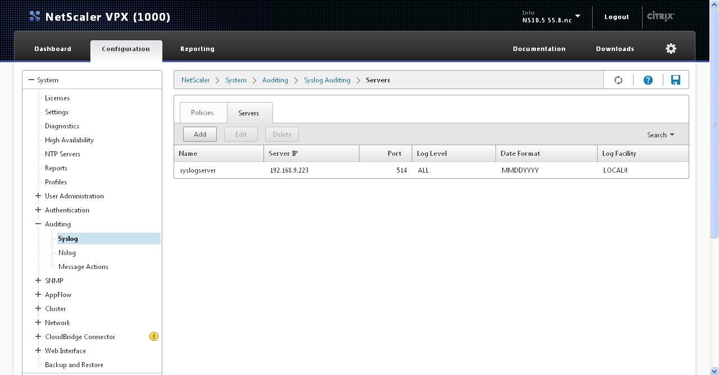Expand the CloudBridge Connector node
The image size is (719, 375).
[38, 336]
